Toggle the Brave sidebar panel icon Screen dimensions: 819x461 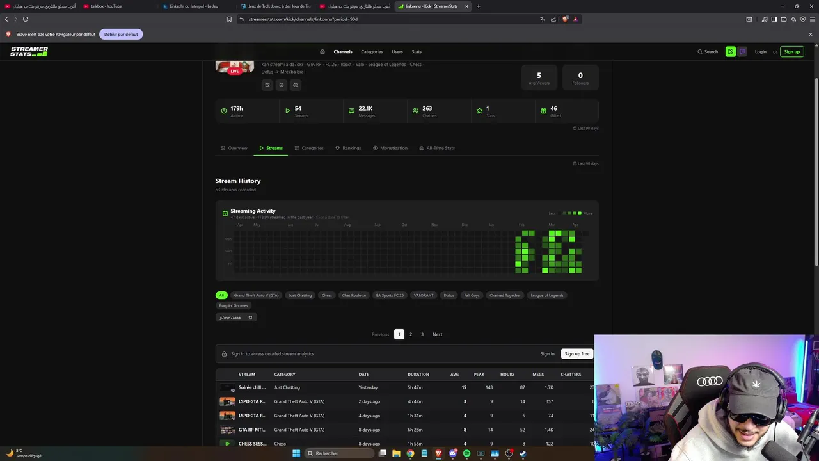click(x=774, y=19)
